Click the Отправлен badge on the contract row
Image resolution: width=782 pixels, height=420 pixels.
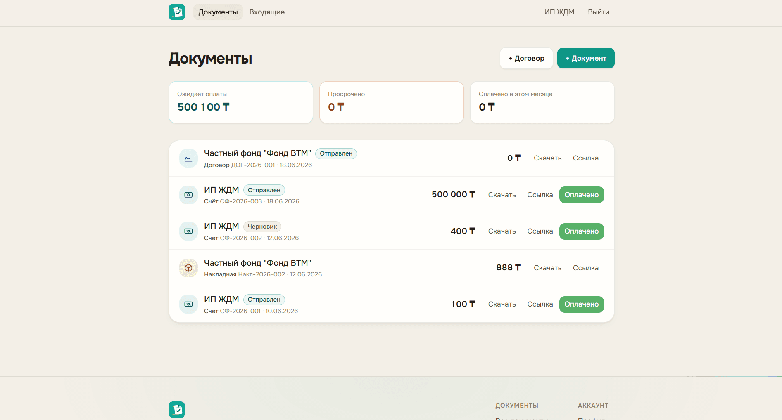[x=336, y=153]
